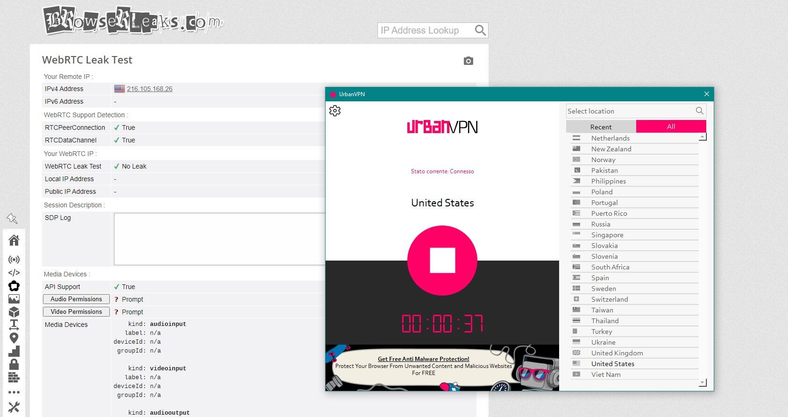Select Netherlands from location list
Image resolution: width=788 pixels, height=417 pixels.
pos(635,138)
